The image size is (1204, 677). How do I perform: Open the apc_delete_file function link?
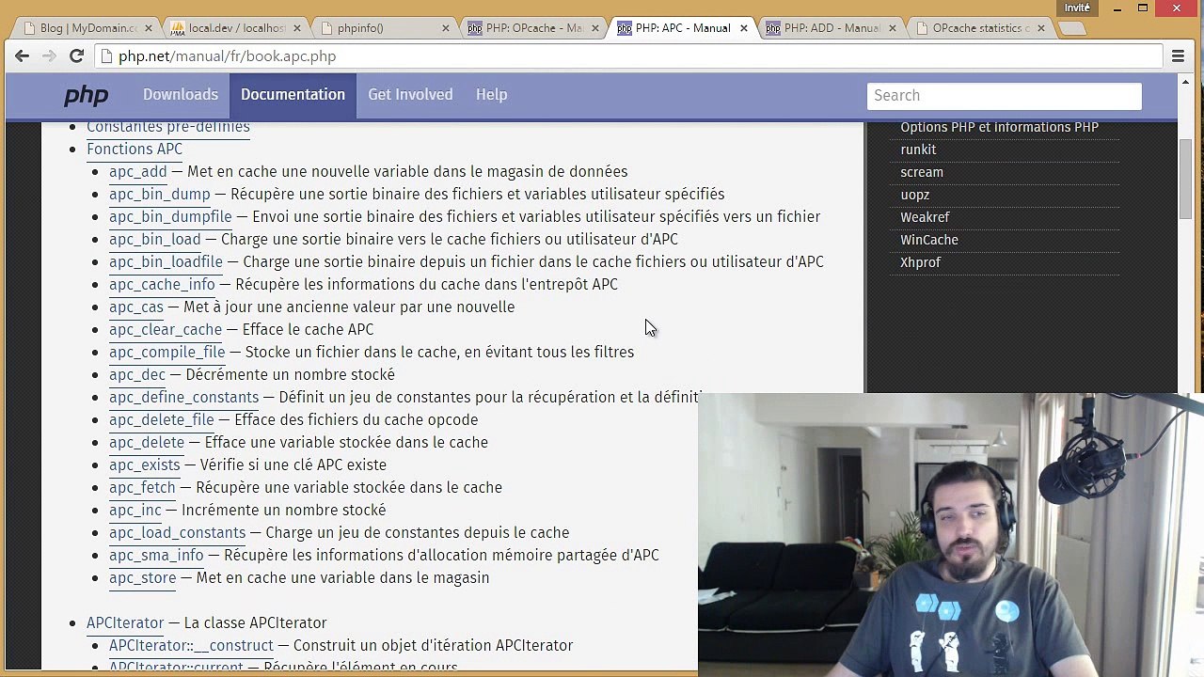[162, 420]
